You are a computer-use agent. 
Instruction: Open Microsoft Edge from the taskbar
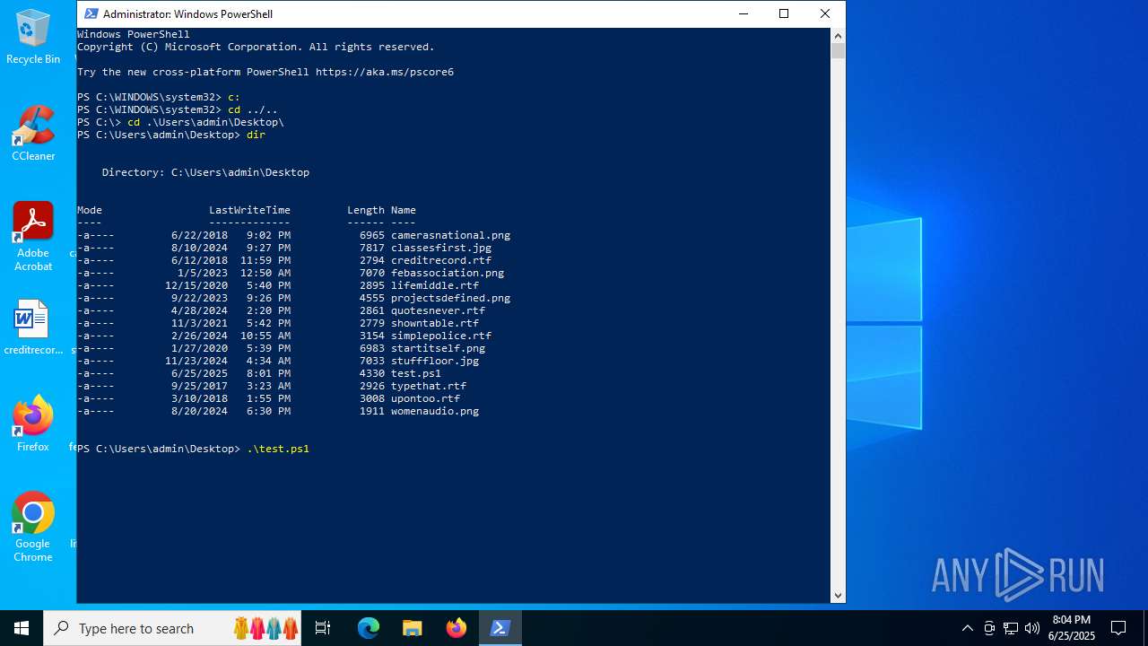369,628
